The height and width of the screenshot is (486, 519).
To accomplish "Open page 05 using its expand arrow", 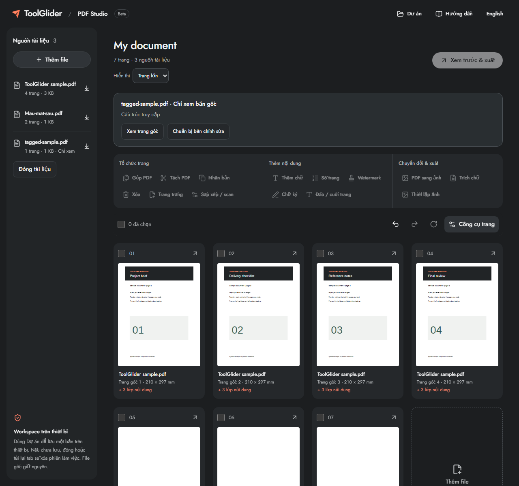I will click(195, 418).
